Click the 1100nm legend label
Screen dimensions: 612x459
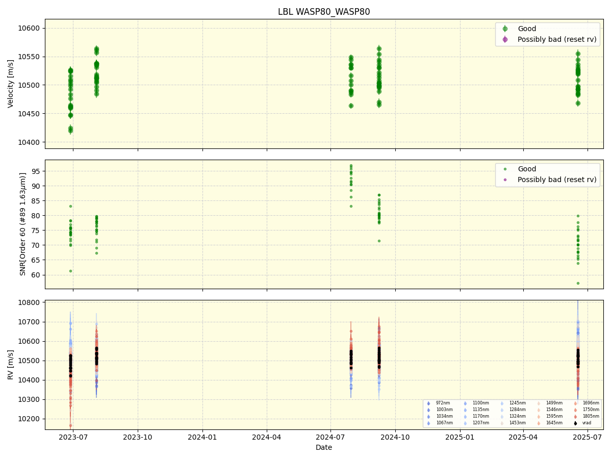[481, 403]
